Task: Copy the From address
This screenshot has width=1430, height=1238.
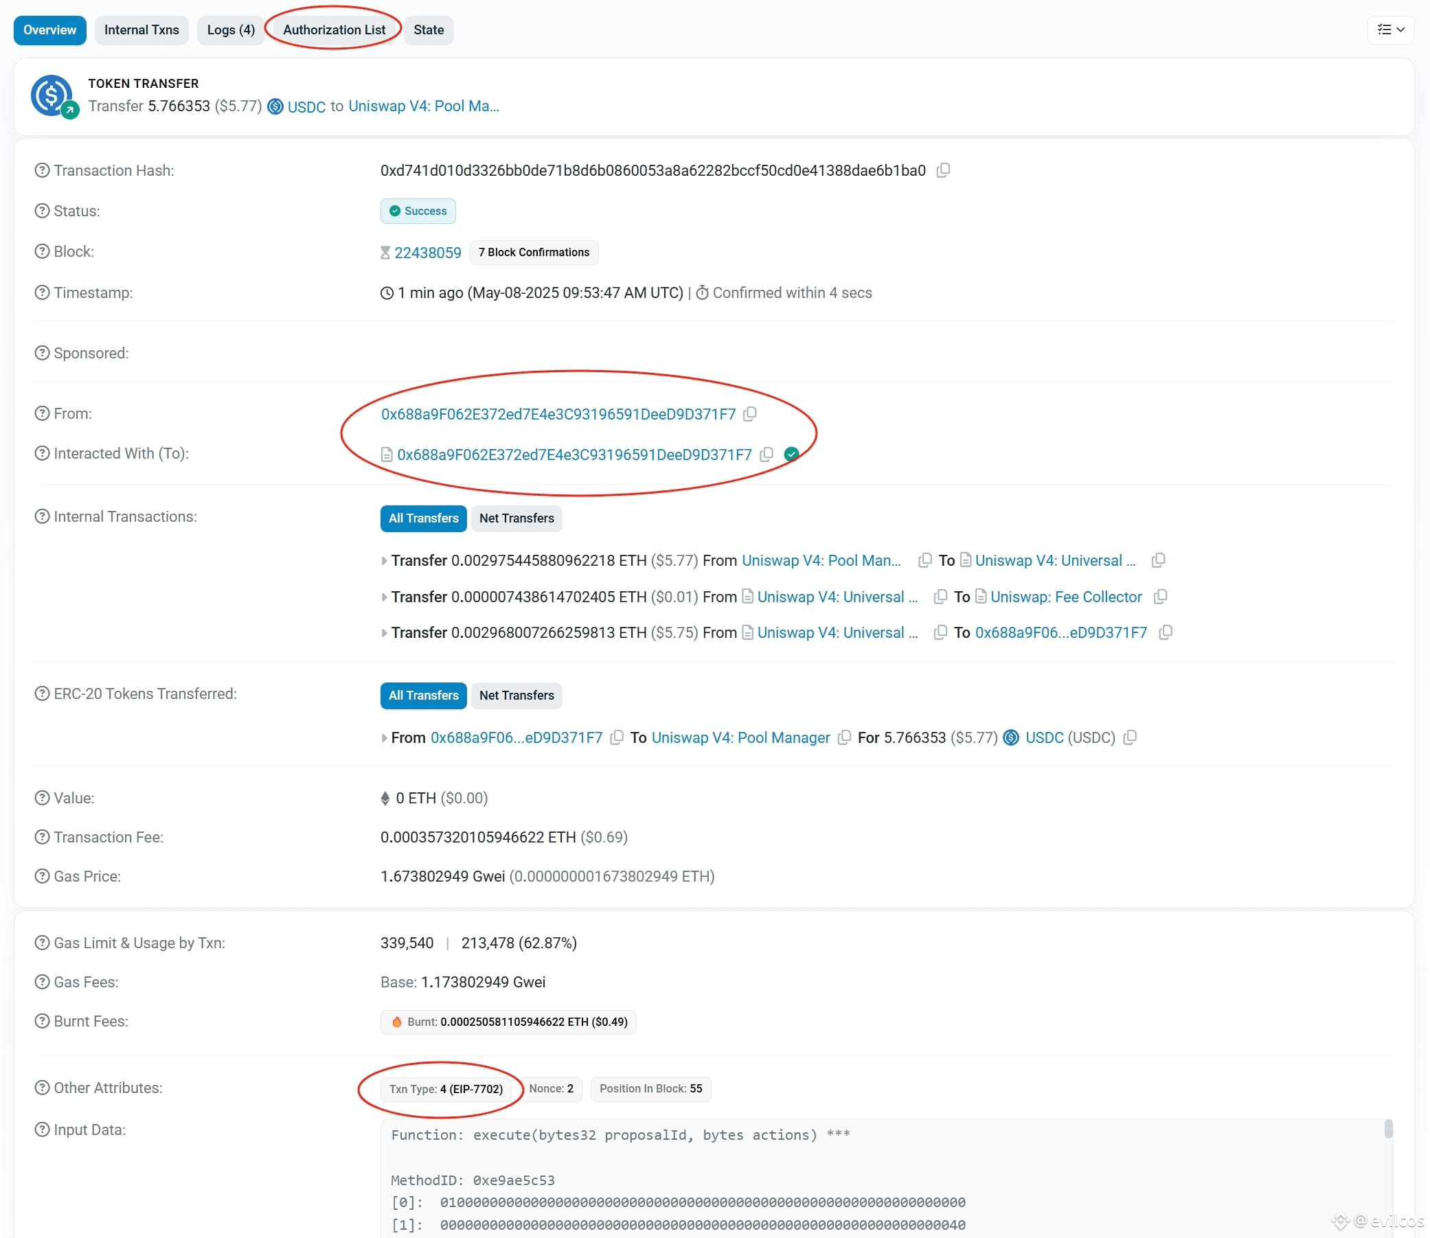Action: tap(750, 414)
